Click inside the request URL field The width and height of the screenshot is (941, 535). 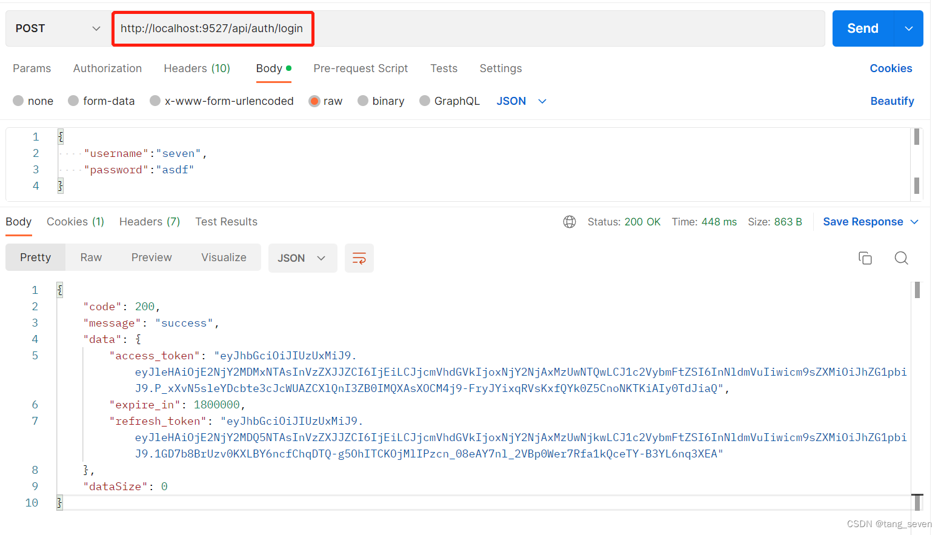tap(213, 28)
